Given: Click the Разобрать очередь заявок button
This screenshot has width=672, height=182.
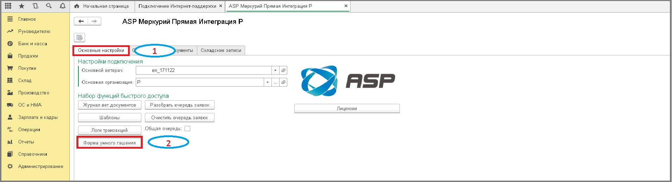Looking at the screenshot, I should pyautogui.click(x=179, y=105).
